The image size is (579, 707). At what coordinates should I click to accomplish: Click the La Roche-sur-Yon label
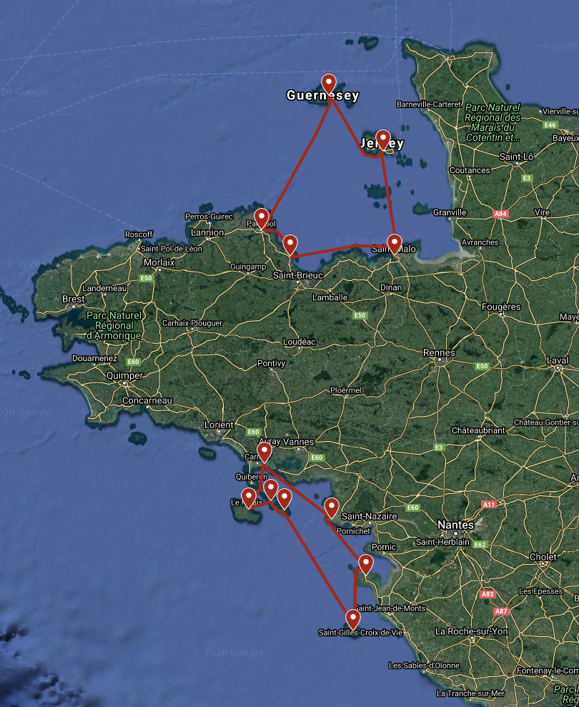pyautogui.click(x=471, y=631)
